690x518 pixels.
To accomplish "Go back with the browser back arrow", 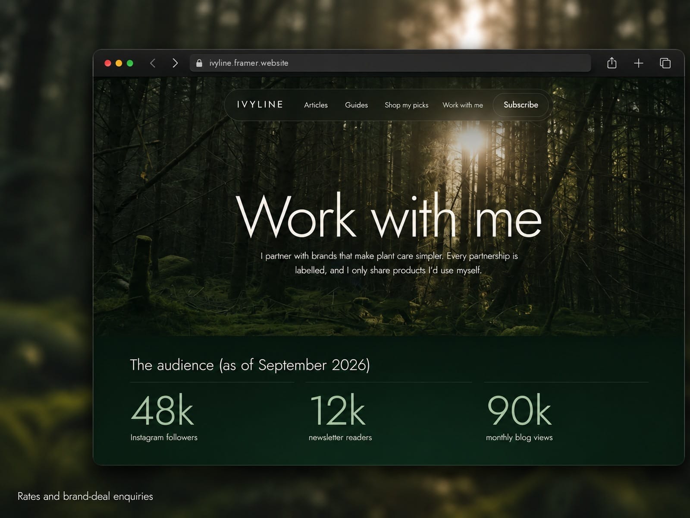I will pos(153,63).
